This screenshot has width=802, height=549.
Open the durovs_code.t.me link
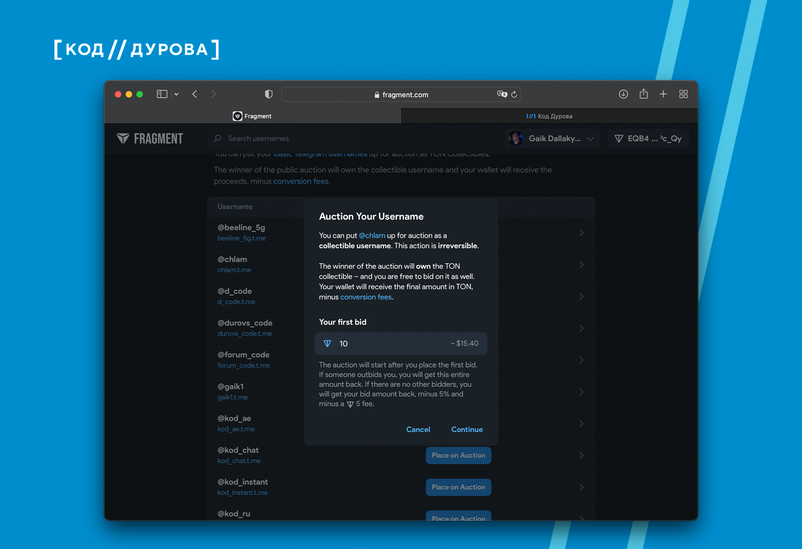click(245, 334)
